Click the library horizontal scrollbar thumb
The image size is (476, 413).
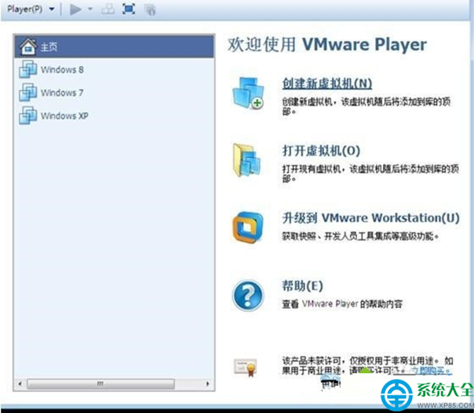[101, 383]
